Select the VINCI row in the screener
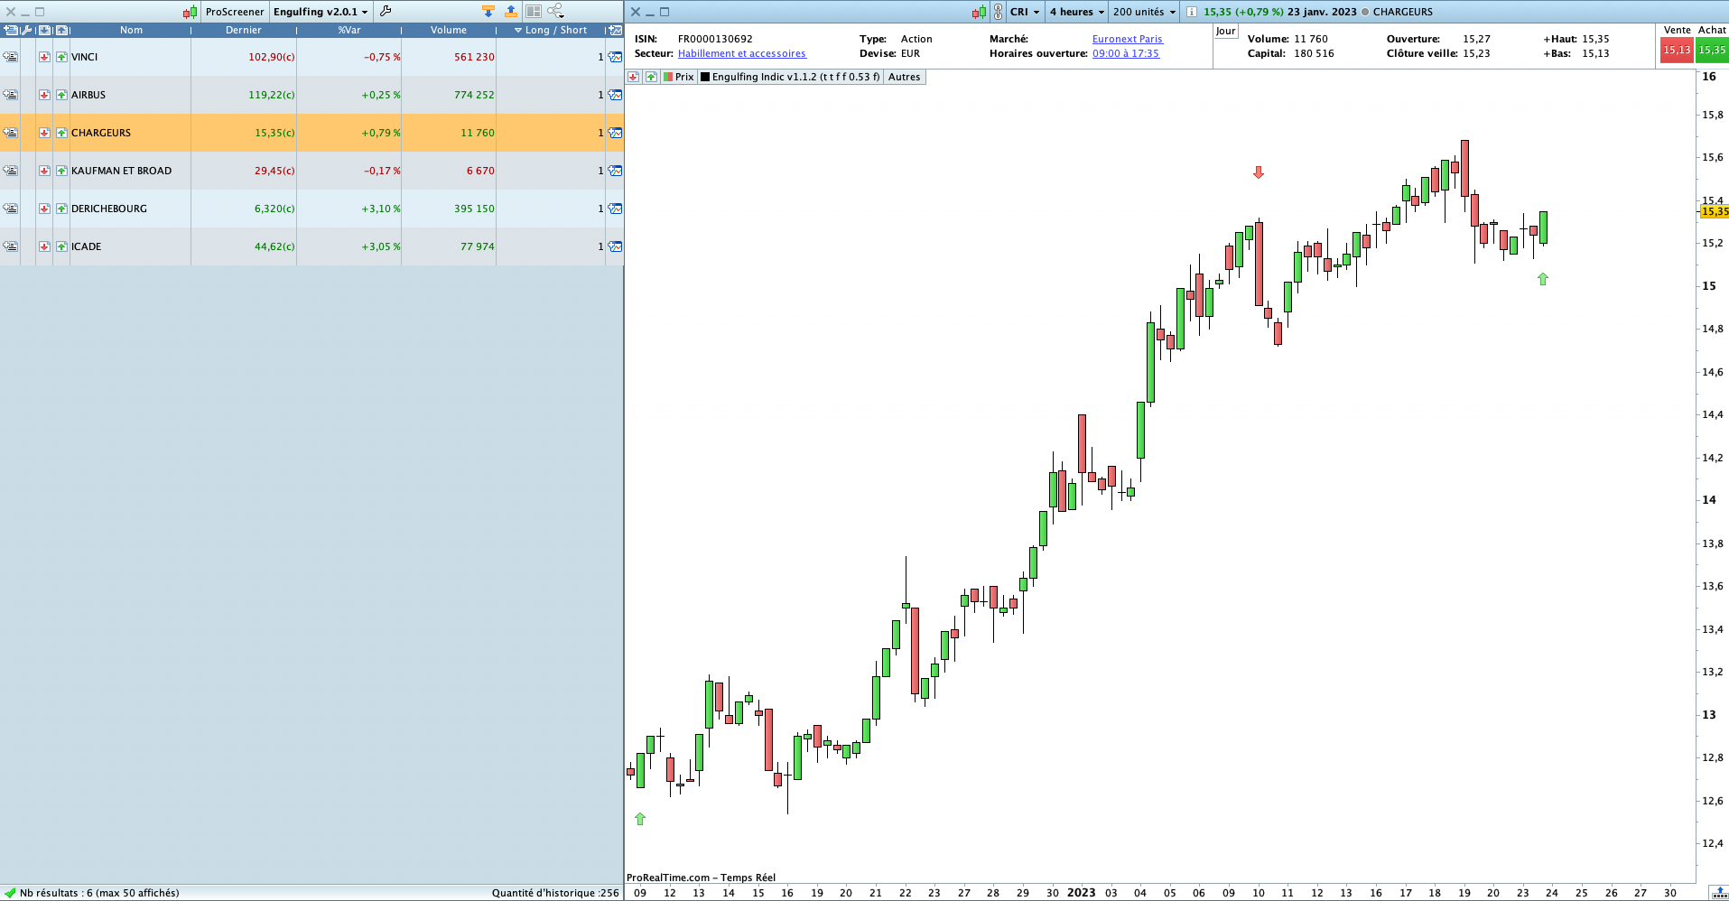The image size is (1729, 901). [x=311, y=57]
